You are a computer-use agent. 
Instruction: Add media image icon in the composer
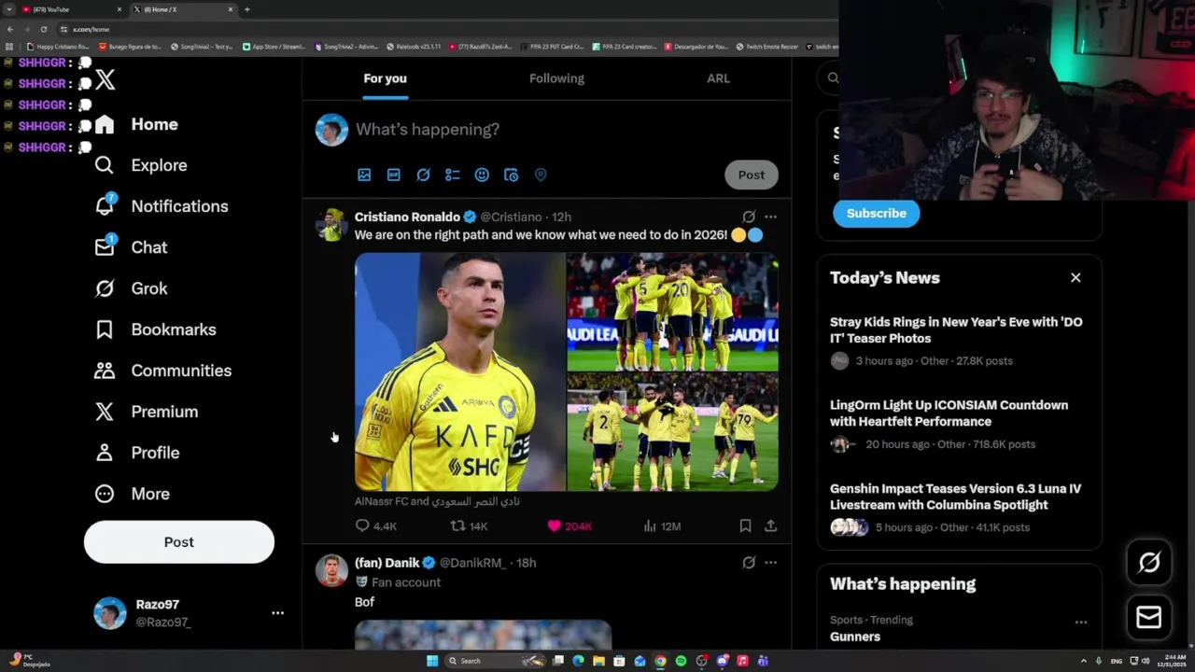click(364, 175)
